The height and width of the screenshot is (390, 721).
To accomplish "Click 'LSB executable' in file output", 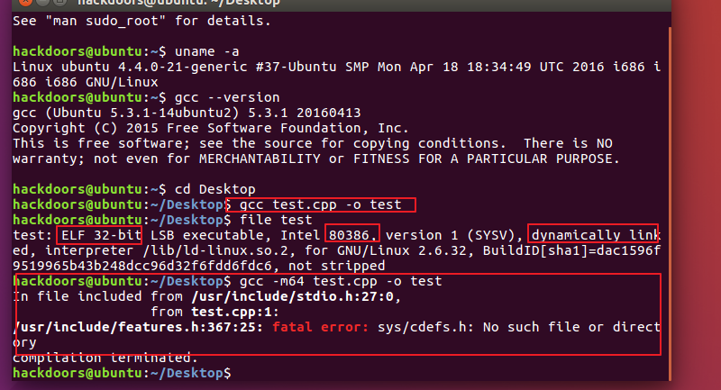I will coord(211,235).
